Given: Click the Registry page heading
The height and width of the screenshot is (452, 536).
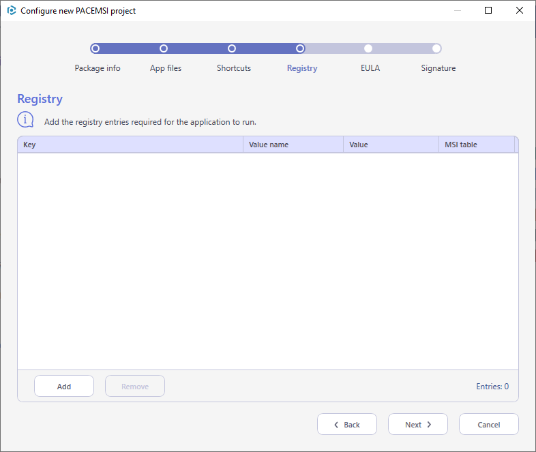Looking at the screenshot, I should (40, 99).
